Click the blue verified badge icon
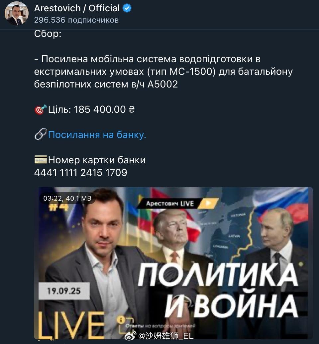The image size is (319, 344). tap(127, 8)
